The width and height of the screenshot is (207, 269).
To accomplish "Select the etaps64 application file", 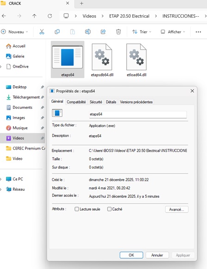I will click(x=67, y=60).
